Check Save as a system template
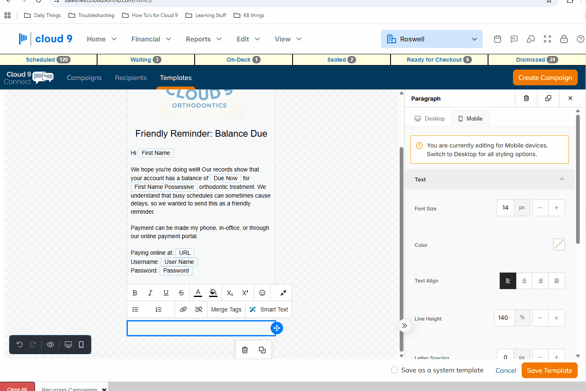The image size is (586, 391). tap(395, 370)
